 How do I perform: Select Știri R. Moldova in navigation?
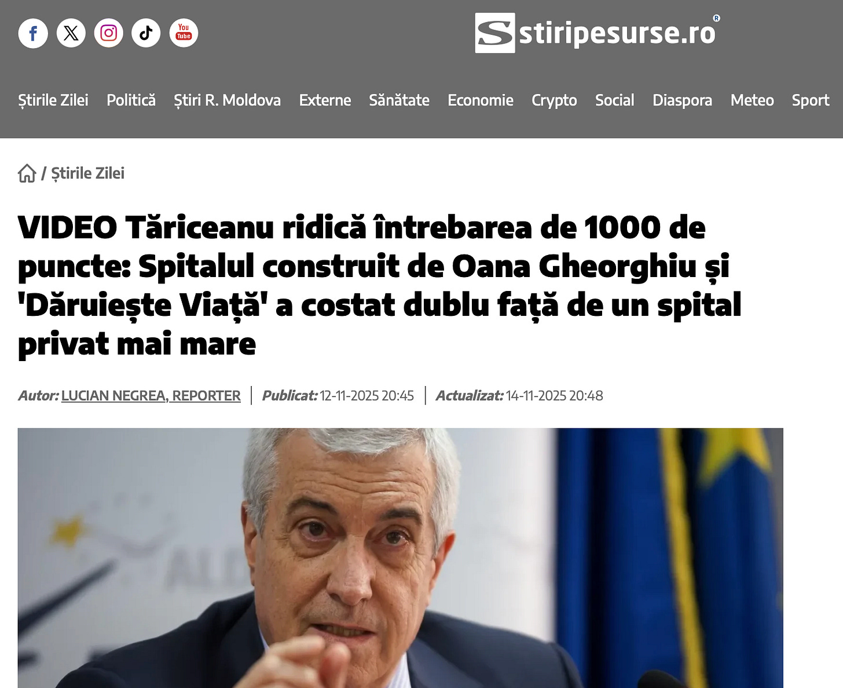click(227, 100)
